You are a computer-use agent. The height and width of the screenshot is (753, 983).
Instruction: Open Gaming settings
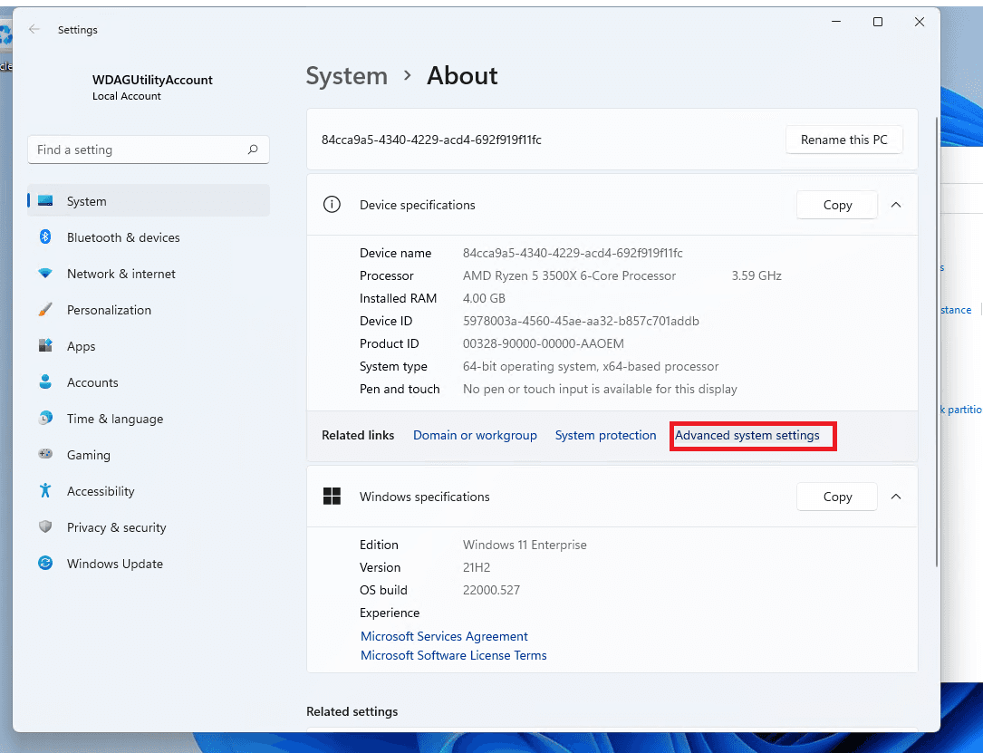pyautogui.click(x=149, y=455)
